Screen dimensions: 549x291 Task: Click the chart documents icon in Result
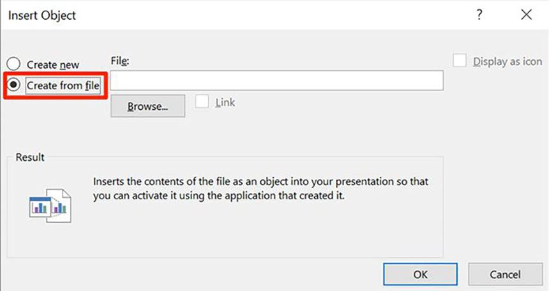[50, 204]
